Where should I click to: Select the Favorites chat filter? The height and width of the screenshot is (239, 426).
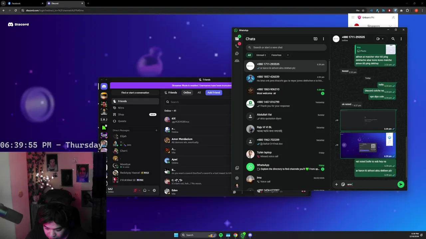point(276,55)
